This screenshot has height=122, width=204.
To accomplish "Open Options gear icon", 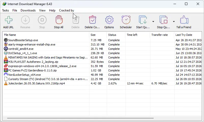I will [109, 20].
